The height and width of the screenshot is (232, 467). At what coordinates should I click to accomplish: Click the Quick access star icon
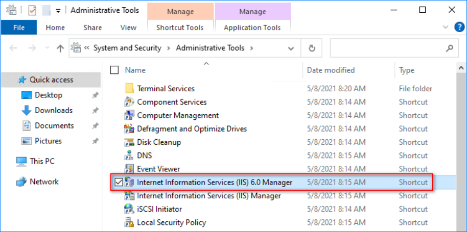pos(22,80)
